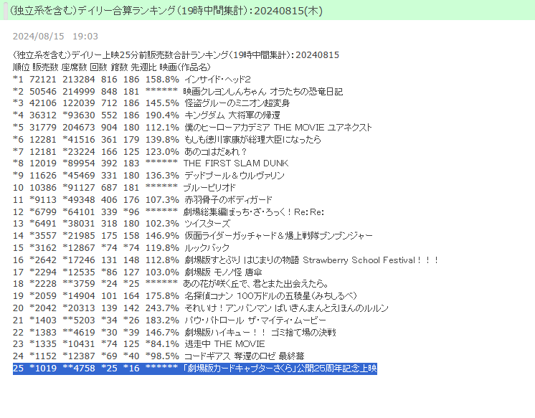Click the row for それいけ！アンパンマン
The image size is (535, 418).
tap(201, 308)
